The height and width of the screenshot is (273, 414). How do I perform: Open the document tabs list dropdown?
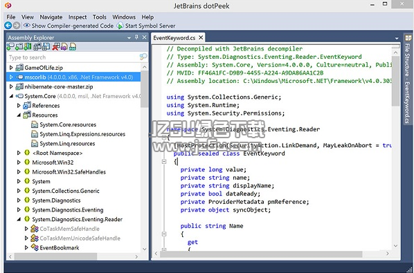click(397, 38)
